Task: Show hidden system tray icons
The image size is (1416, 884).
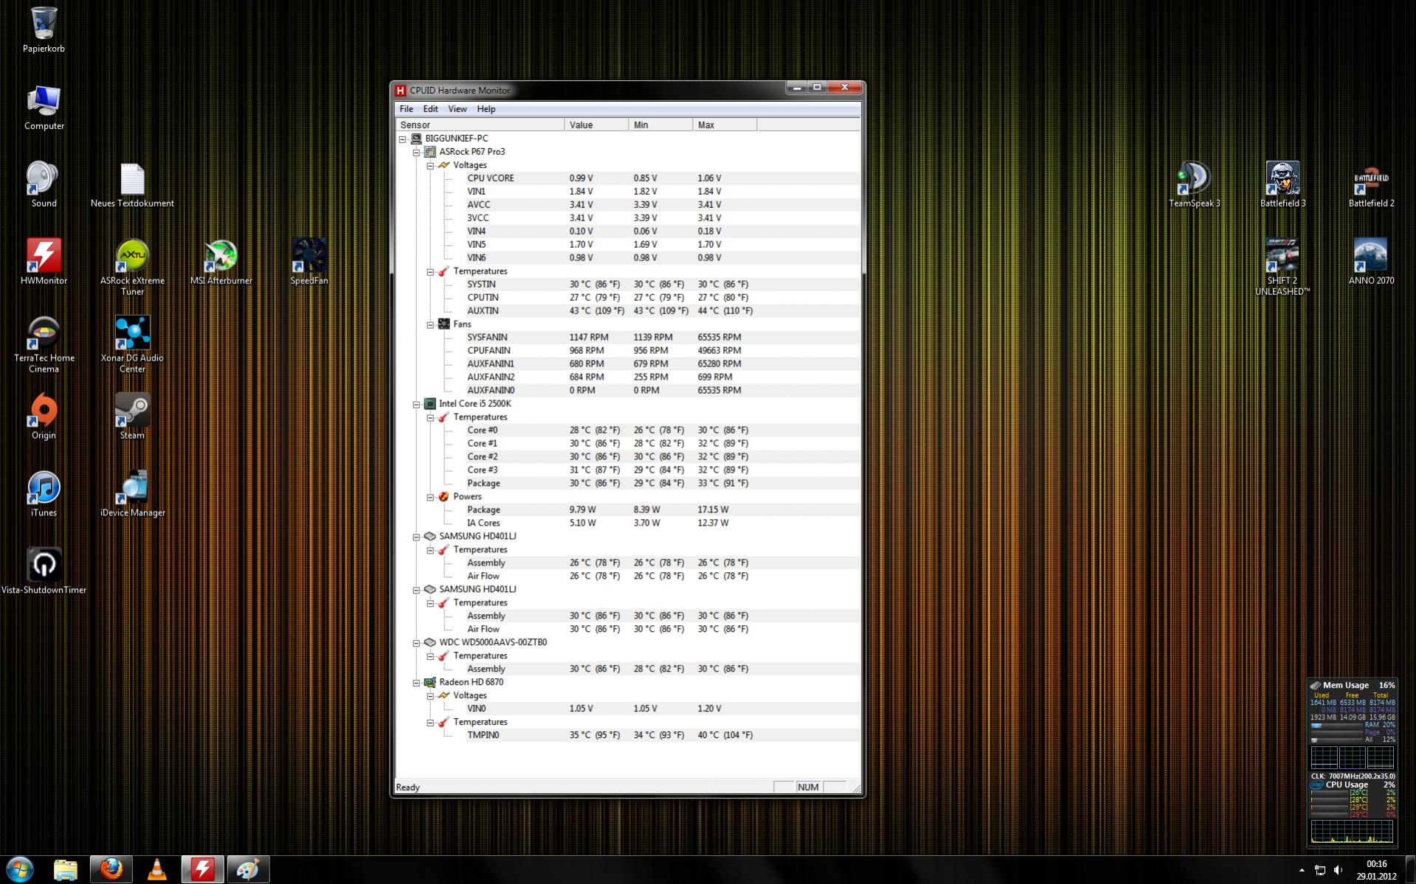Action: click(1302, 871)
